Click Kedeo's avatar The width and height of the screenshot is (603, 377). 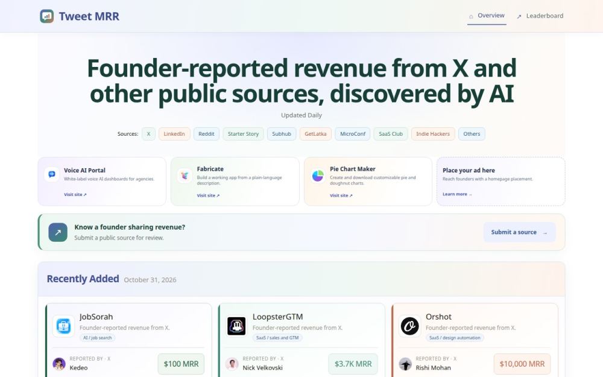pyautogui.click(x=59, y=364)
